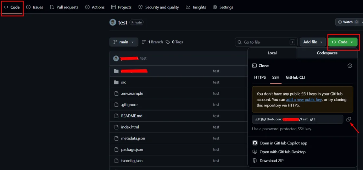Screen dimensions: 363x170
Task: Copy the SSH clone URL to clipboard
Action: pyautogui.click(x=349, y=119)
